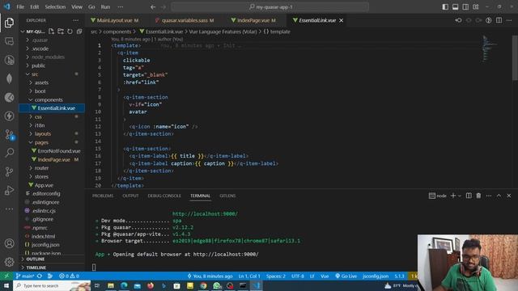Screen dimensions: 518x291
Task: Open the File menu
Action: pyautogui.click(x=20, y=7)
